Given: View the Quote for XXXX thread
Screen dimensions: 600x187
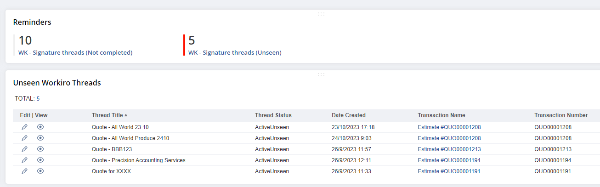Looking at the screenshot, I should (40, 171).
